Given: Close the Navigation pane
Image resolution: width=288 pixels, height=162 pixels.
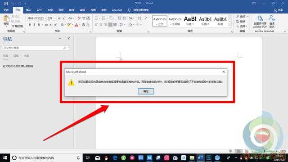Looking at the screenshot, I should (x=69, y=38).
